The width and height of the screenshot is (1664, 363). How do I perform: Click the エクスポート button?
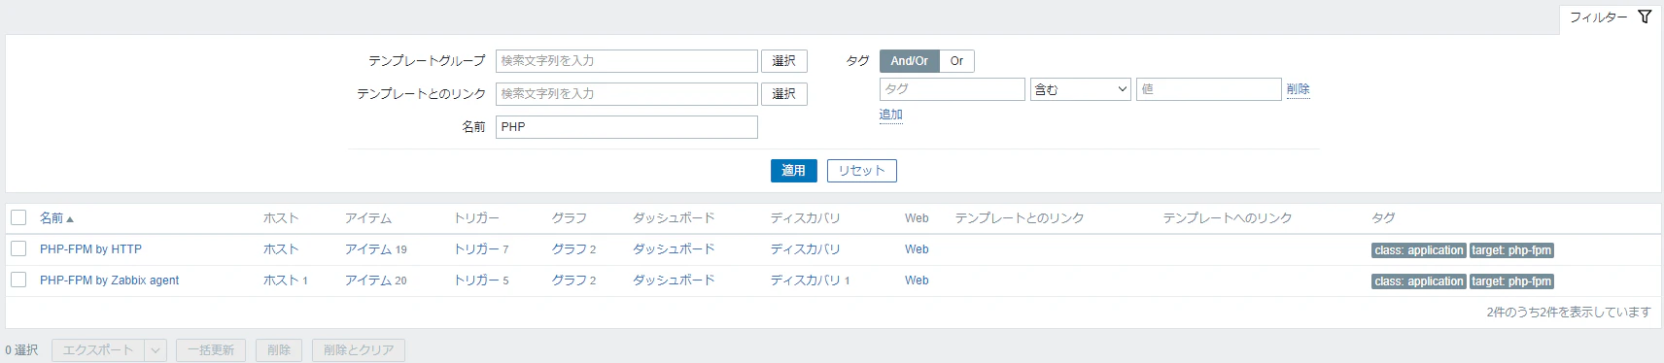coord(98,350)
